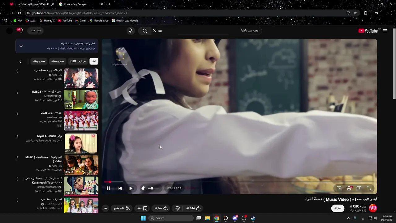Open the Chrome apps grid icon
This screenshot has height=223, width=396.
(x=5, y=21)
